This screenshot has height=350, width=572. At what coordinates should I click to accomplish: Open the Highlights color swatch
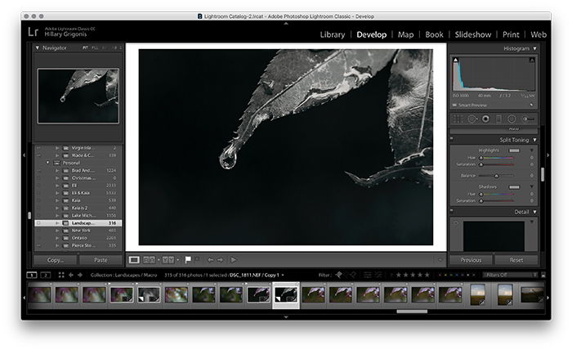(x=514, y=150)
